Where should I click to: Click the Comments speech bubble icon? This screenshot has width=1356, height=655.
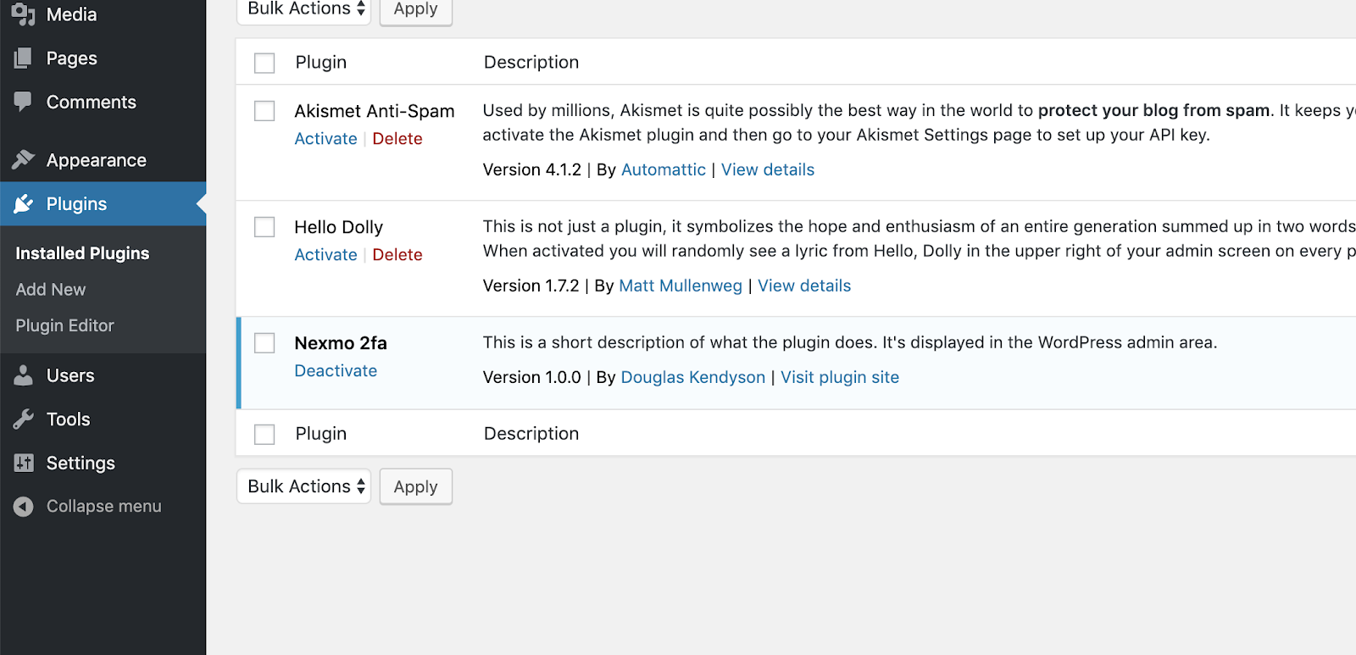[24, 102]
